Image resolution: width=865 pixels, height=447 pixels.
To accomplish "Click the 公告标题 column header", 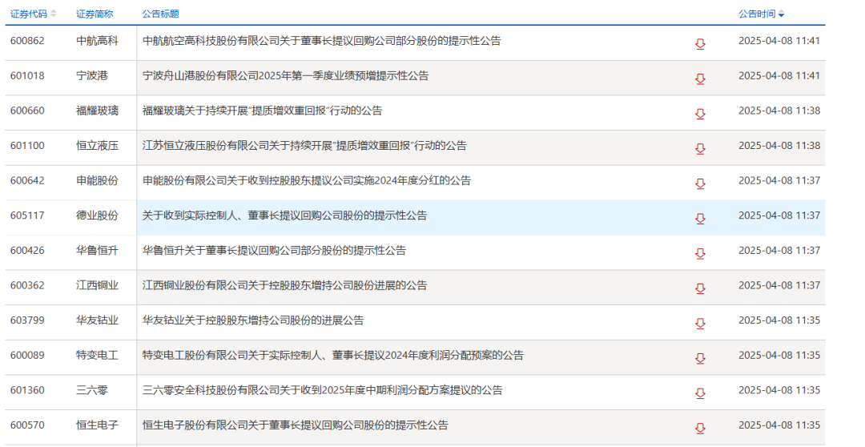I will pyautogui.click(x=160, y=14).
